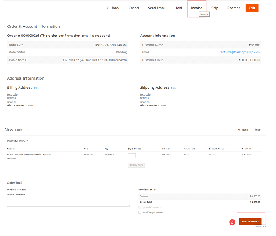The height and width of the screenshot is (236, 276).
Task: Click the orange Edit button
Action: 252,8
